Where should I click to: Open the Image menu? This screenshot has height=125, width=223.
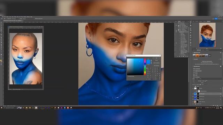coord(7,17)
